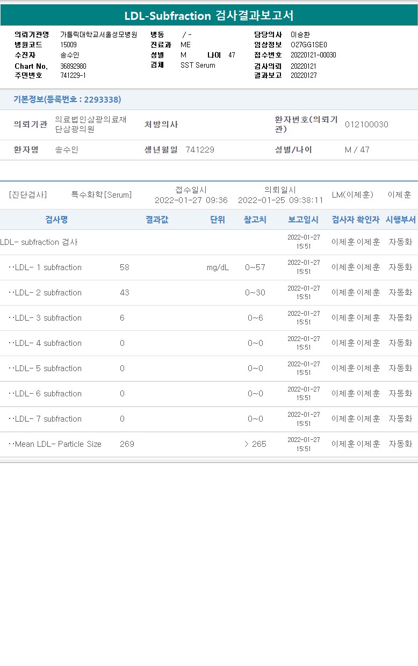Select the Mean LDL- Particle Size row name

(55, 444)
